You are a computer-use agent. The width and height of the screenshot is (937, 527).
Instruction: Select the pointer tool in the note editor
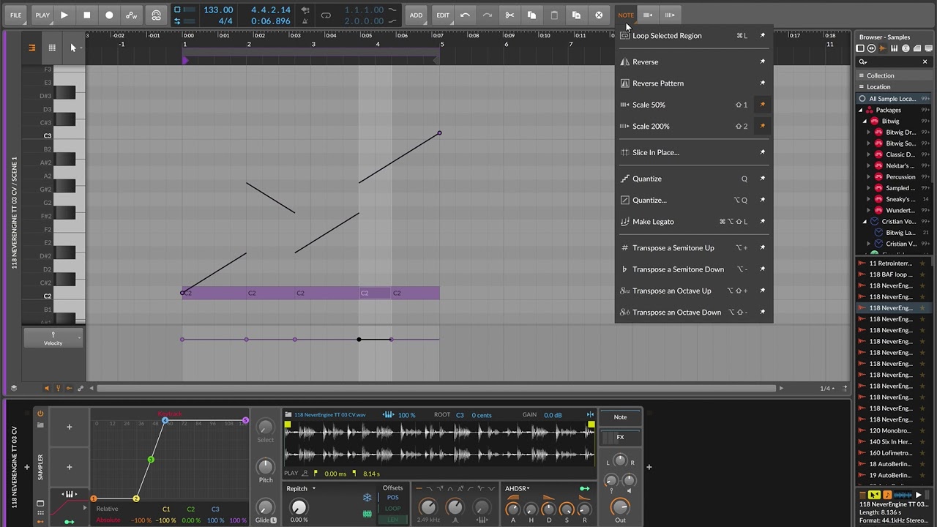(x=72, y=48)
